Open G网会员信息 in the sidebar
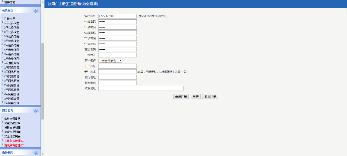The width and height of the screenshot is (347, 156). [x=12, y=50]
